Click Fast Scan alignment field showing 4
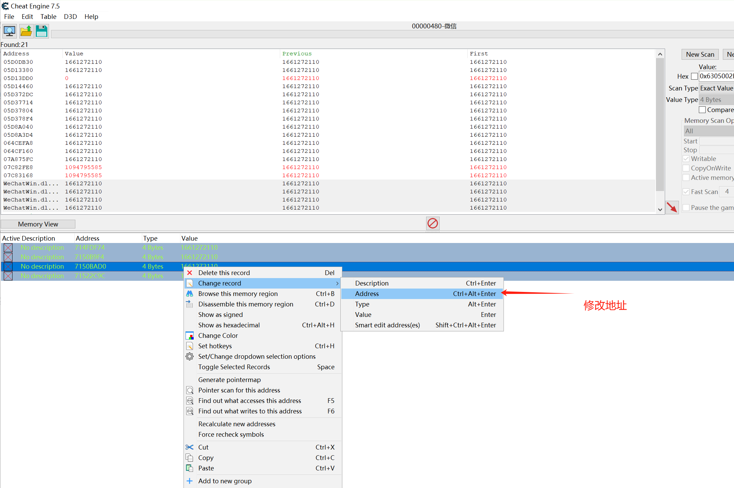Screen dimensions: 734x488 tap(727, 192)
